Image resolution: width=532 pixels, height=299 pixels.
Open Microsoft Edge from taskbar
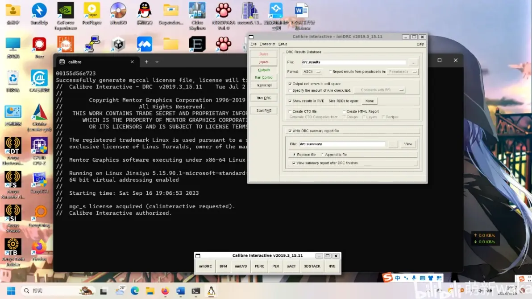point(135,291)
